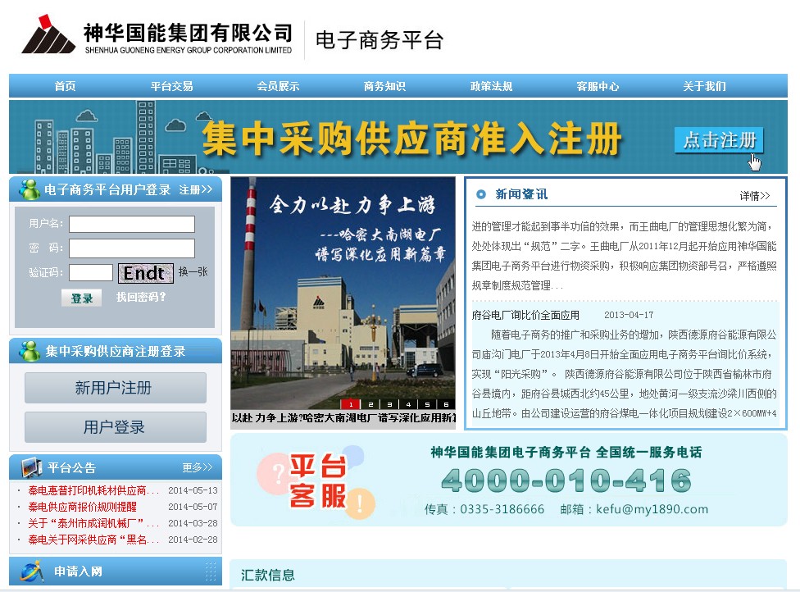Click the user icon beside 集中采购供应商注册登录
This screenshot has width=800, height=592.
tap(29, 351)
